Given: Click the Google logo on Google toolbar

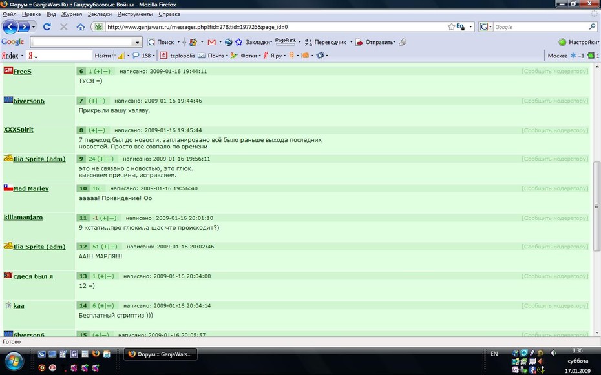Looking at the screenshot, I should click(13, 42).
